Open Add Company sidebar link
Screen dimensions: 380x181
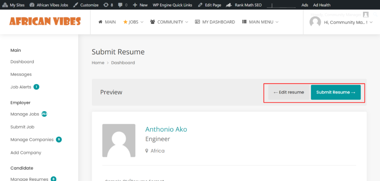click(26, 153)
